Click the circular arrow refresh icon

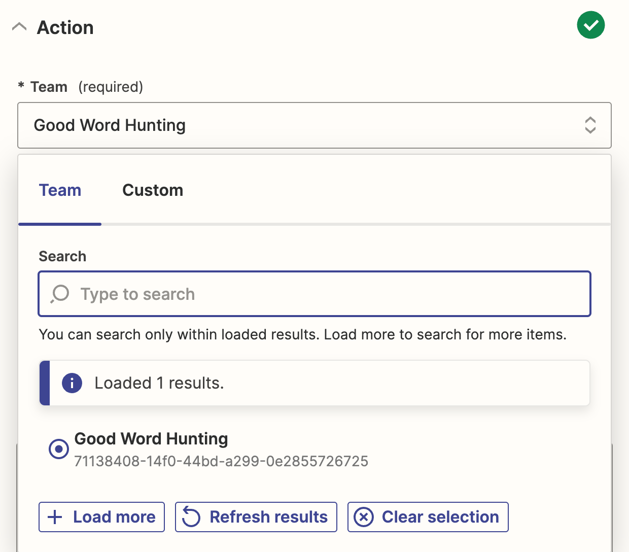tap(191, 517)
